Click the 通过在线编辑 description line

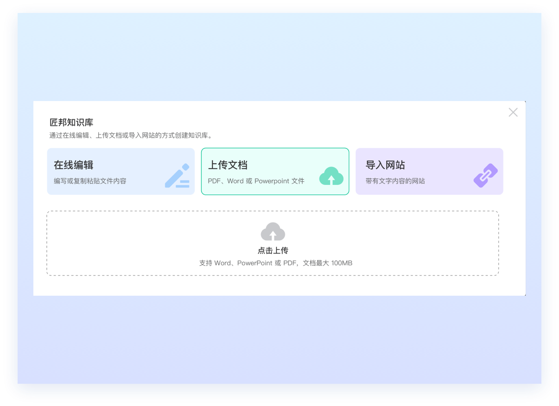tap(131, 136)
